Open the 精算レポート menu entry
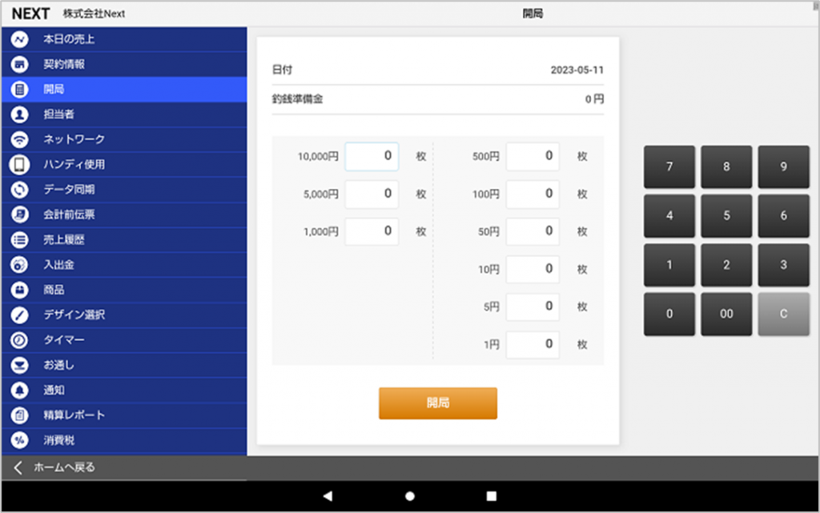 point(74,415)
